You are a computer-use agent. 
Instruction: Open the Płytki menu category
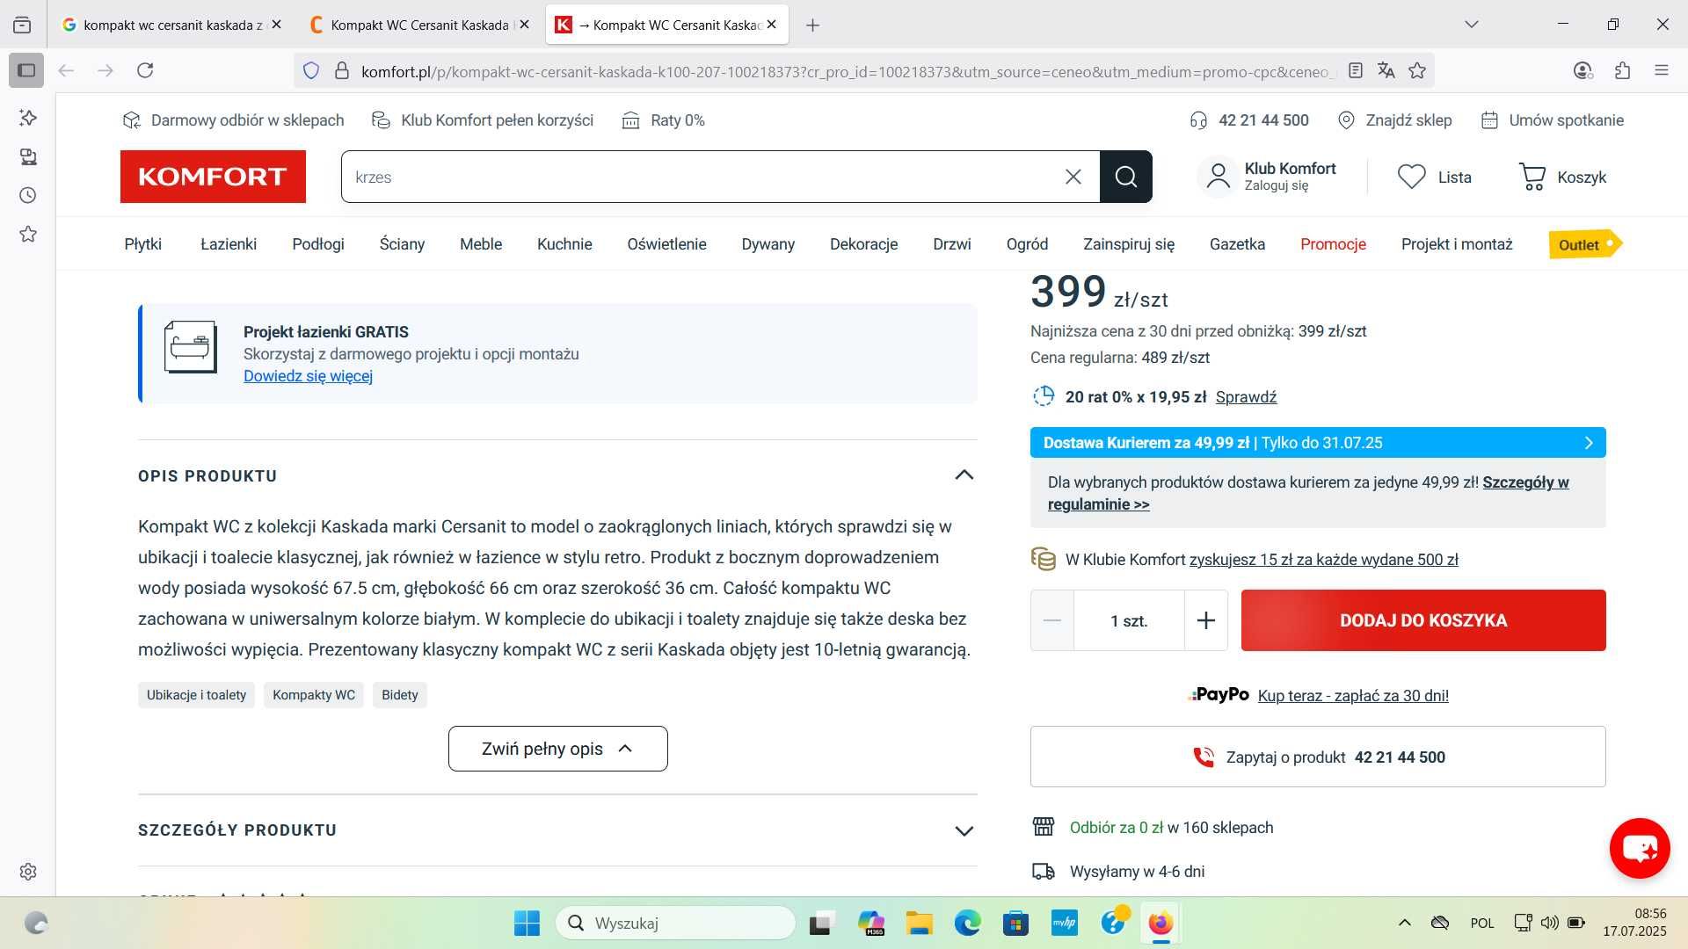click(x=142, y=244)
